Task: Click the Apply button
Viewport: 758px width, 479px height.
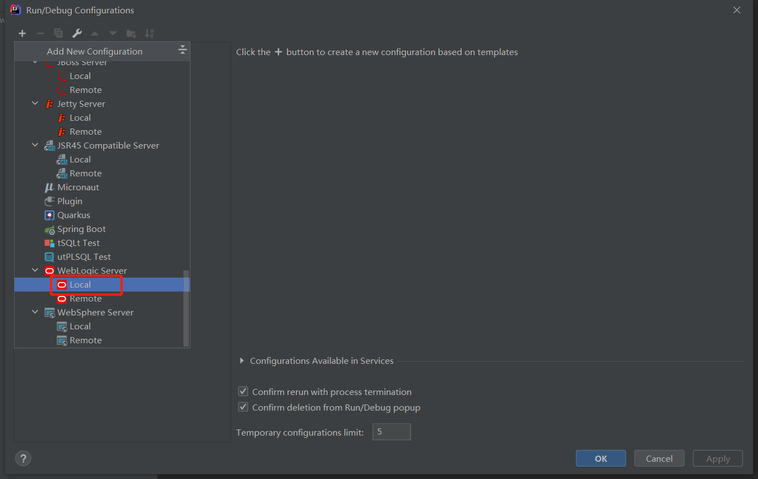Action: (x=718, y=458)
